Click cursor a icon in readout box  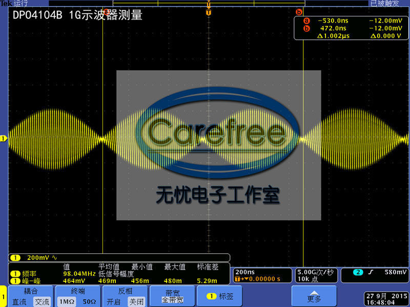click(x=306, y=20)
